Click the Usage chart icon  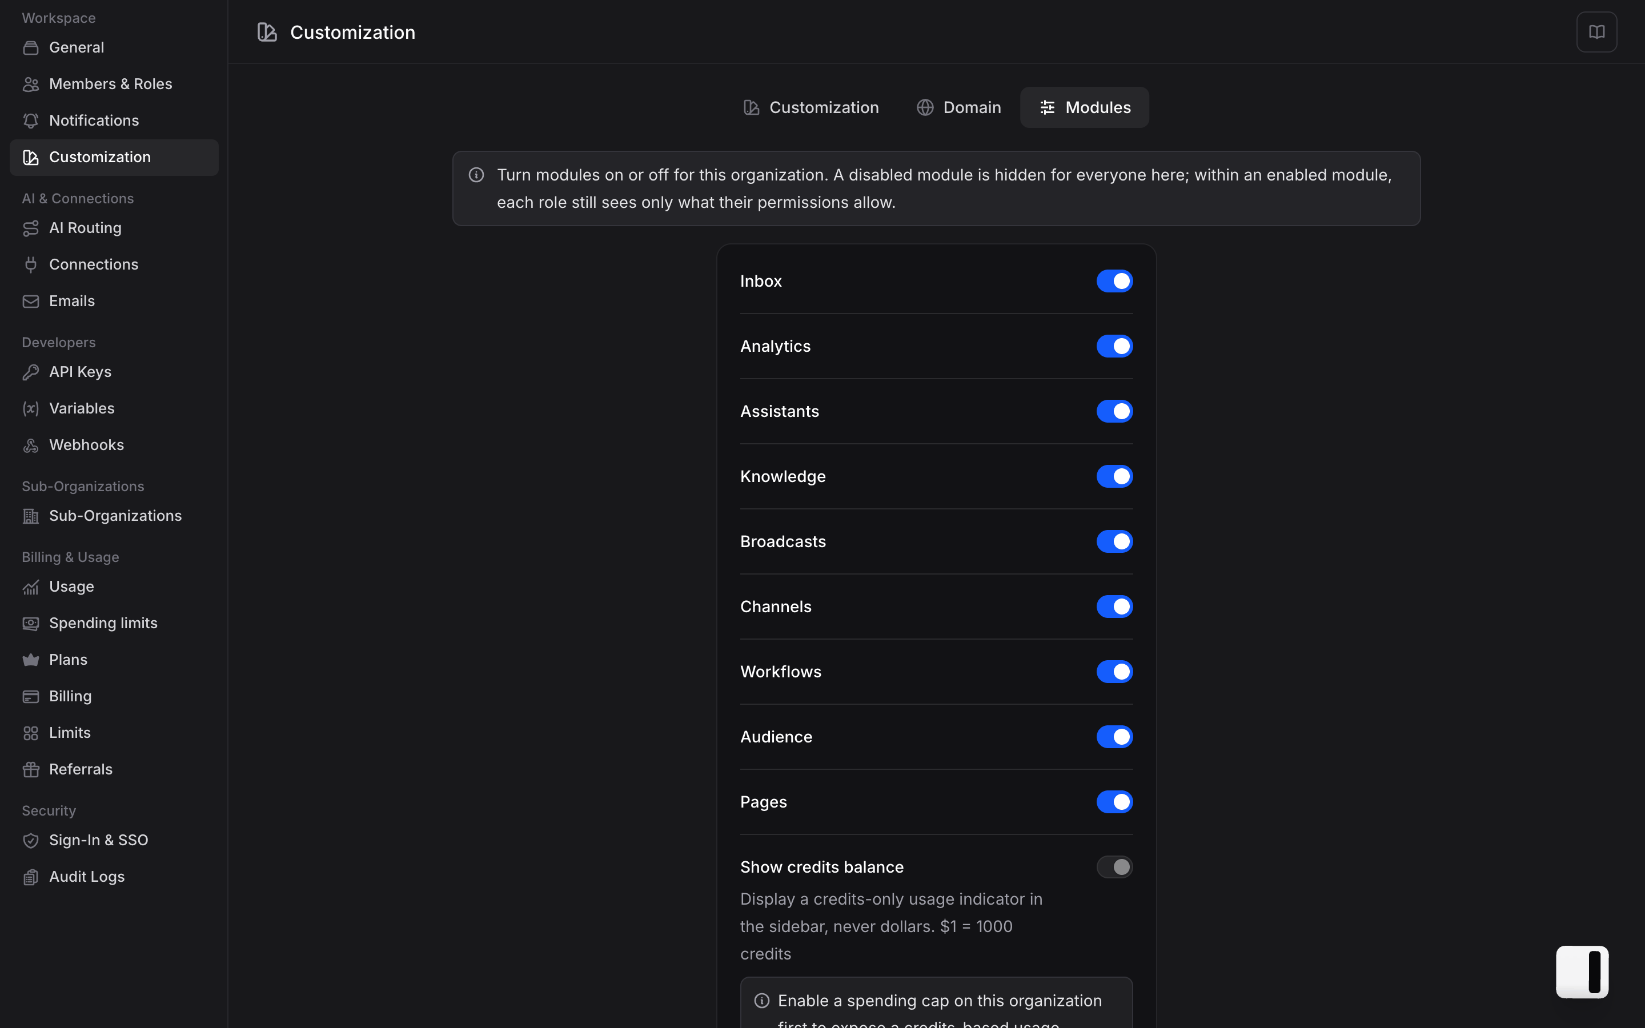(x=31, y=587)
